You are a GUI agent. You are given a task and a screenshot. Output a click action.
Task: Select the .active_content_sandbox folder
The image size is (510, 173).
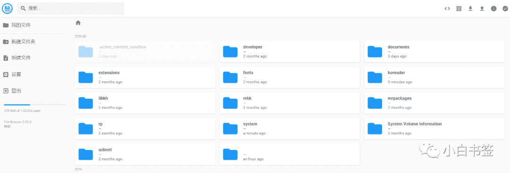point(145,52)
